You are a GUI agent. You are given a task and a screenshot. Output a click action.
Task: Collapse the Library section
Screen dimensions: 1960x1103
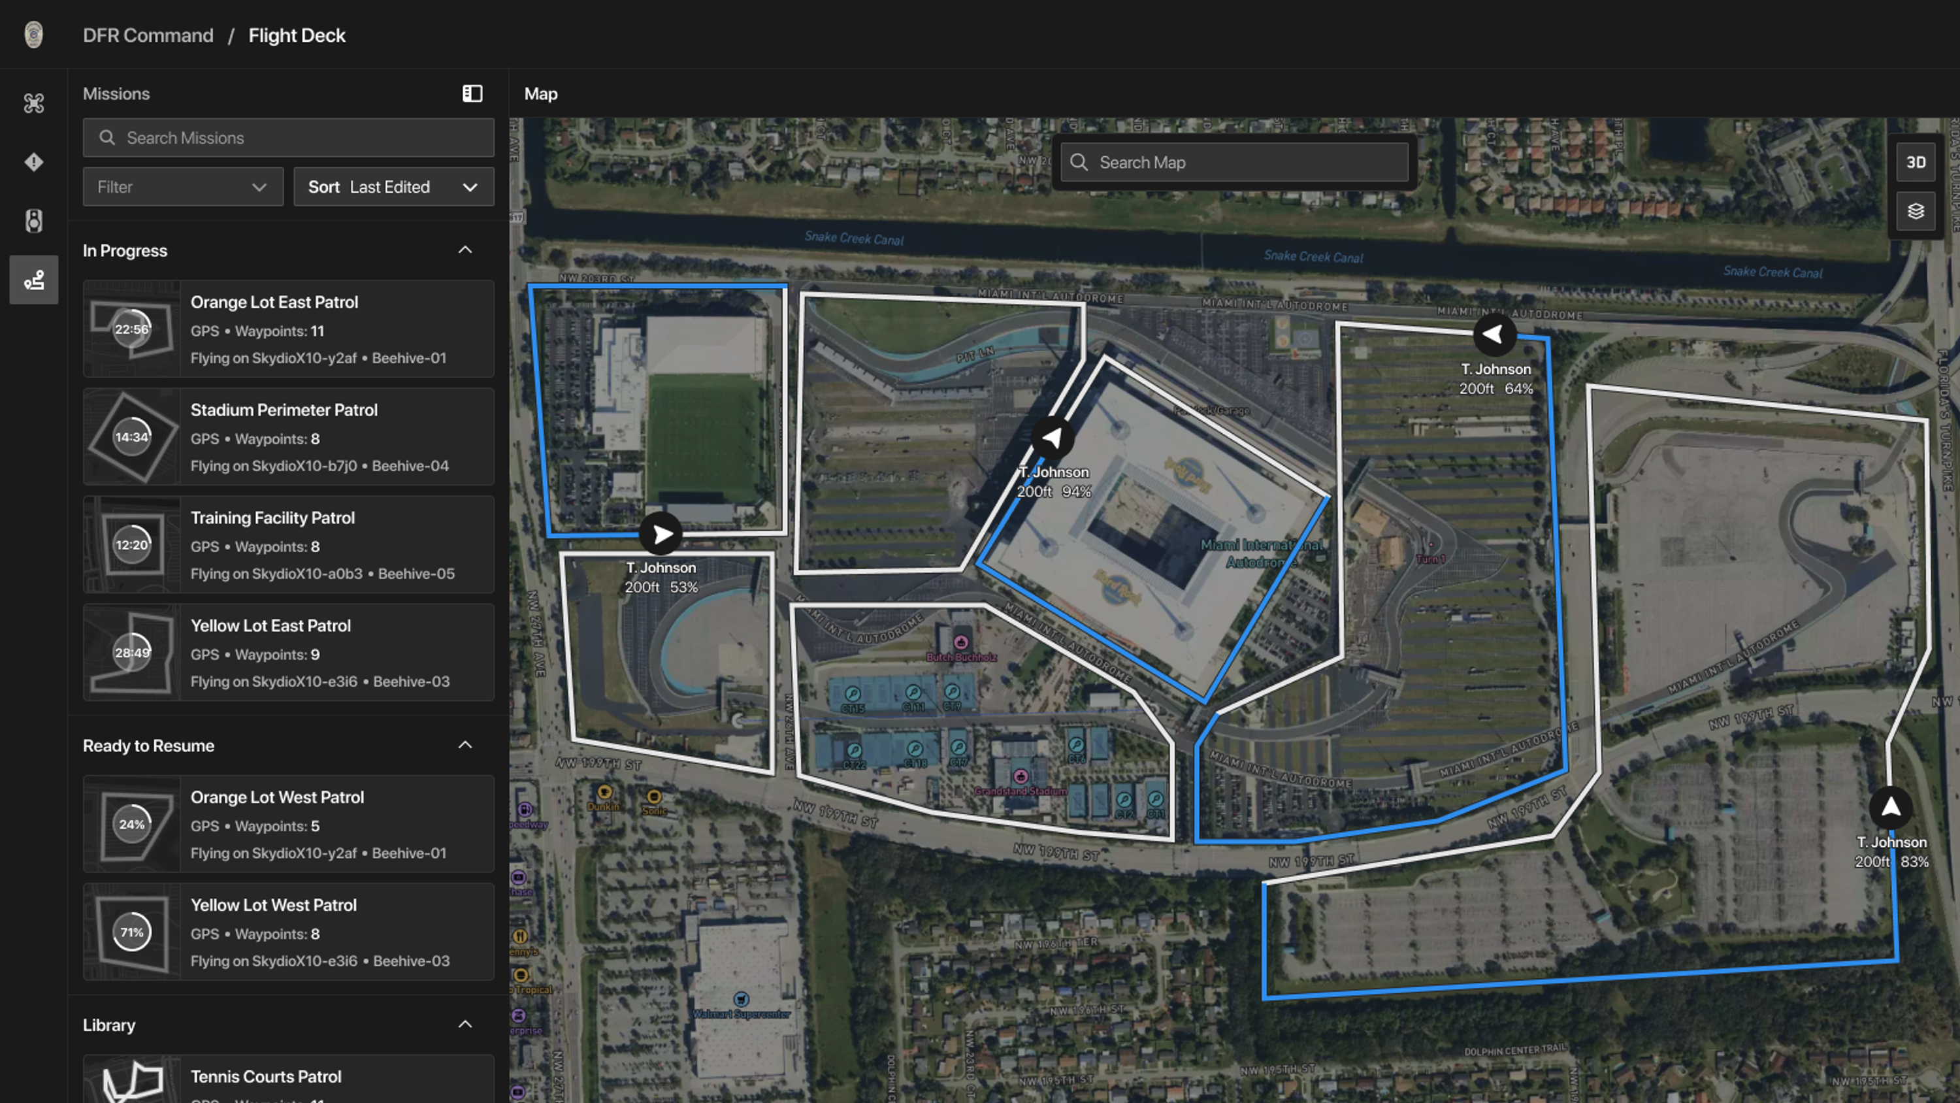[465, 1024]
